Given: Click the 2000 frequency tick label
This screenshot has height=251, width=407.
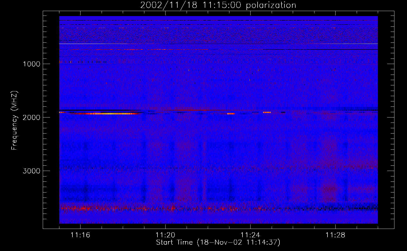Looking at the screenshot, I should pos(31,117).
